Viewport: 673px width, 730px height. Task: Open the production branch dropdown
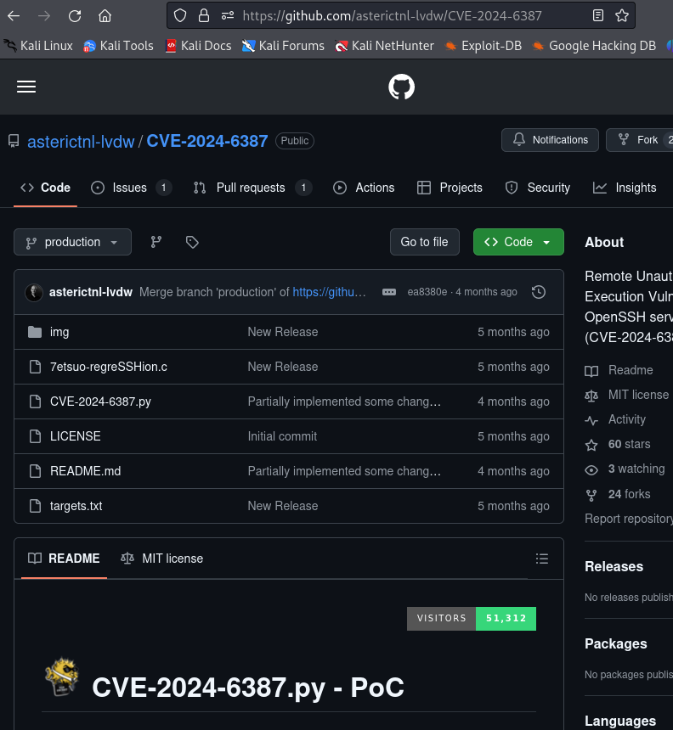[73, 242]
